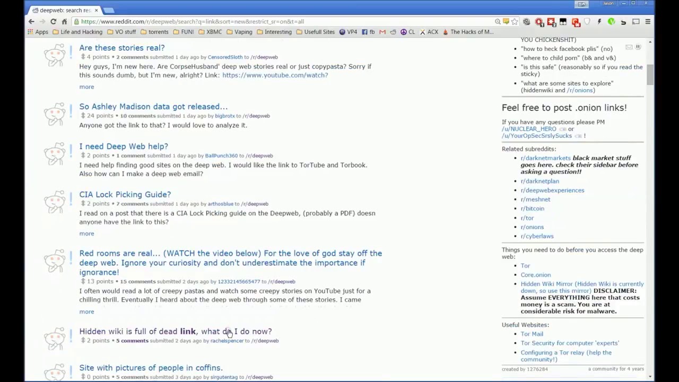Open a new browser tab
The image size is (679, 382).
(x=108, y=10)
